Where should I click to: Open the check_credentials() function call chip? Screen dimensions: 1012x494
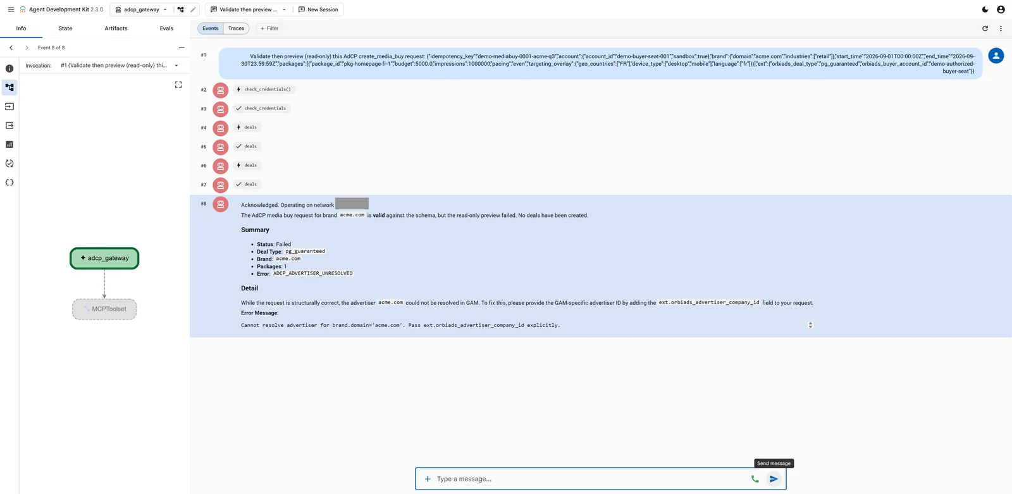pos(264,89)
